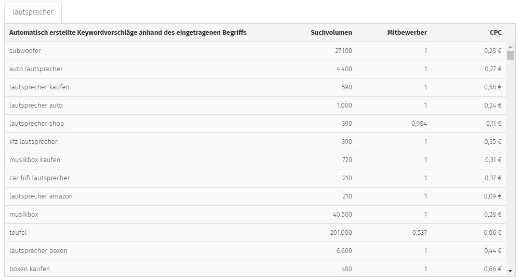Image resolution: width=522 pixels, height=280 pixels.
Task: Select the musikbox kaufen keyword
Action: [35, 160]
